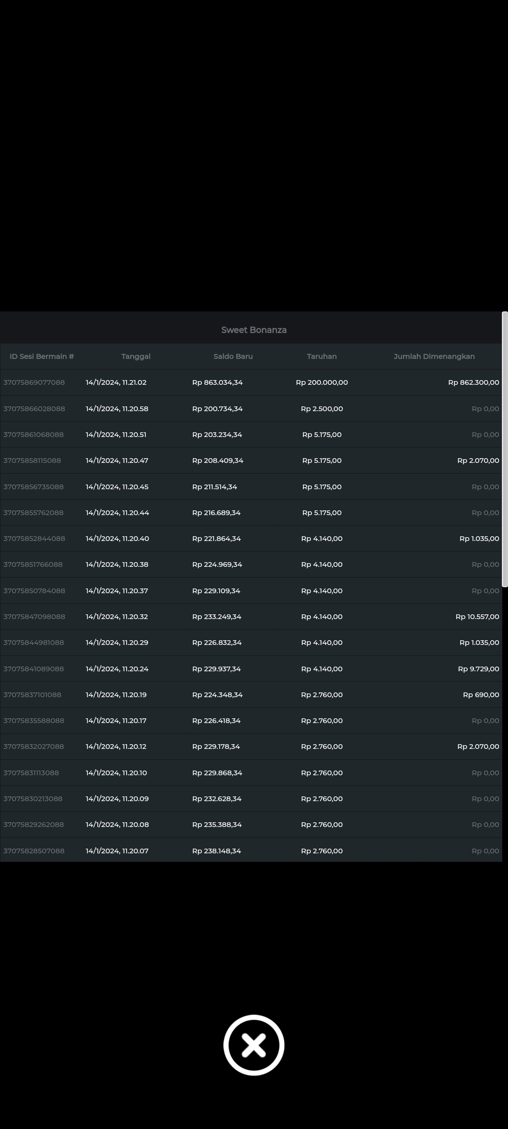Select the Rp 224.348,34 balance cell
508x1129 pixels.
pyautogui.click(x=217, y=695)
